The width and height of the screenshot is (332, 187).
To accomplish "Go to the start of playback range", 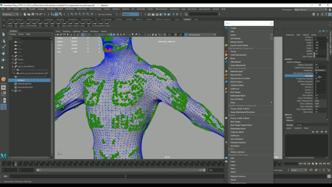I will (x=301, y=164).
